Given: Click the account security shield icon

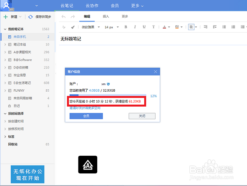Looking at the screenshot, I should coord(108,84).
